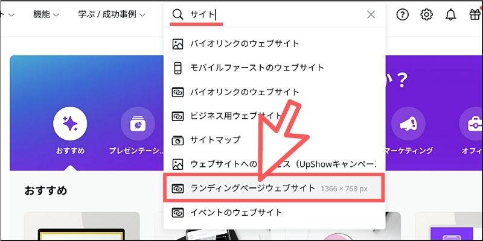
Task: Open the マーケティング megaphone category icon
Action: (x=408, y=124)
